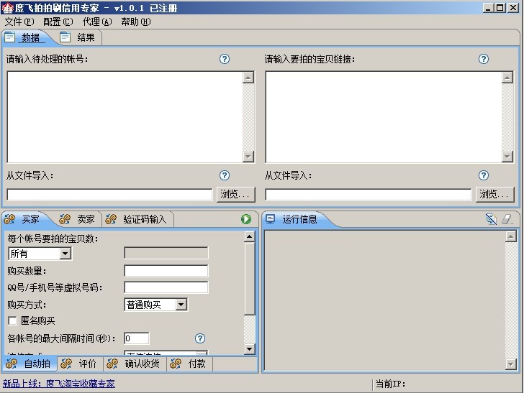Screen dimensions: 524x393
Task: Open the 配置(C) menu
Action: coord(58,22)
